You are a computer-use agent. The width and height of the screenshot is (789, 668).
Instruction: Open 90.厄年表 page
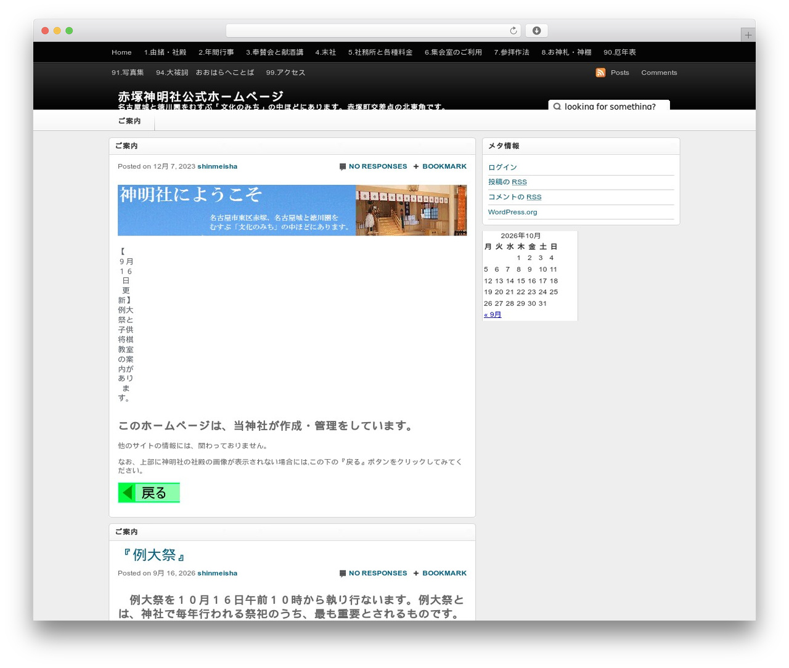619,52
